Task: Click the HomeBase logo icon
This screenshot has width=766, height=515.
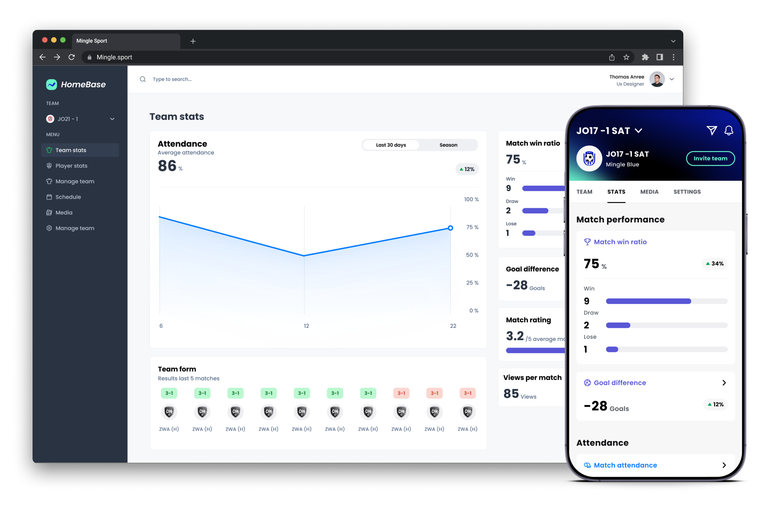Action: (x=52, y=85)
